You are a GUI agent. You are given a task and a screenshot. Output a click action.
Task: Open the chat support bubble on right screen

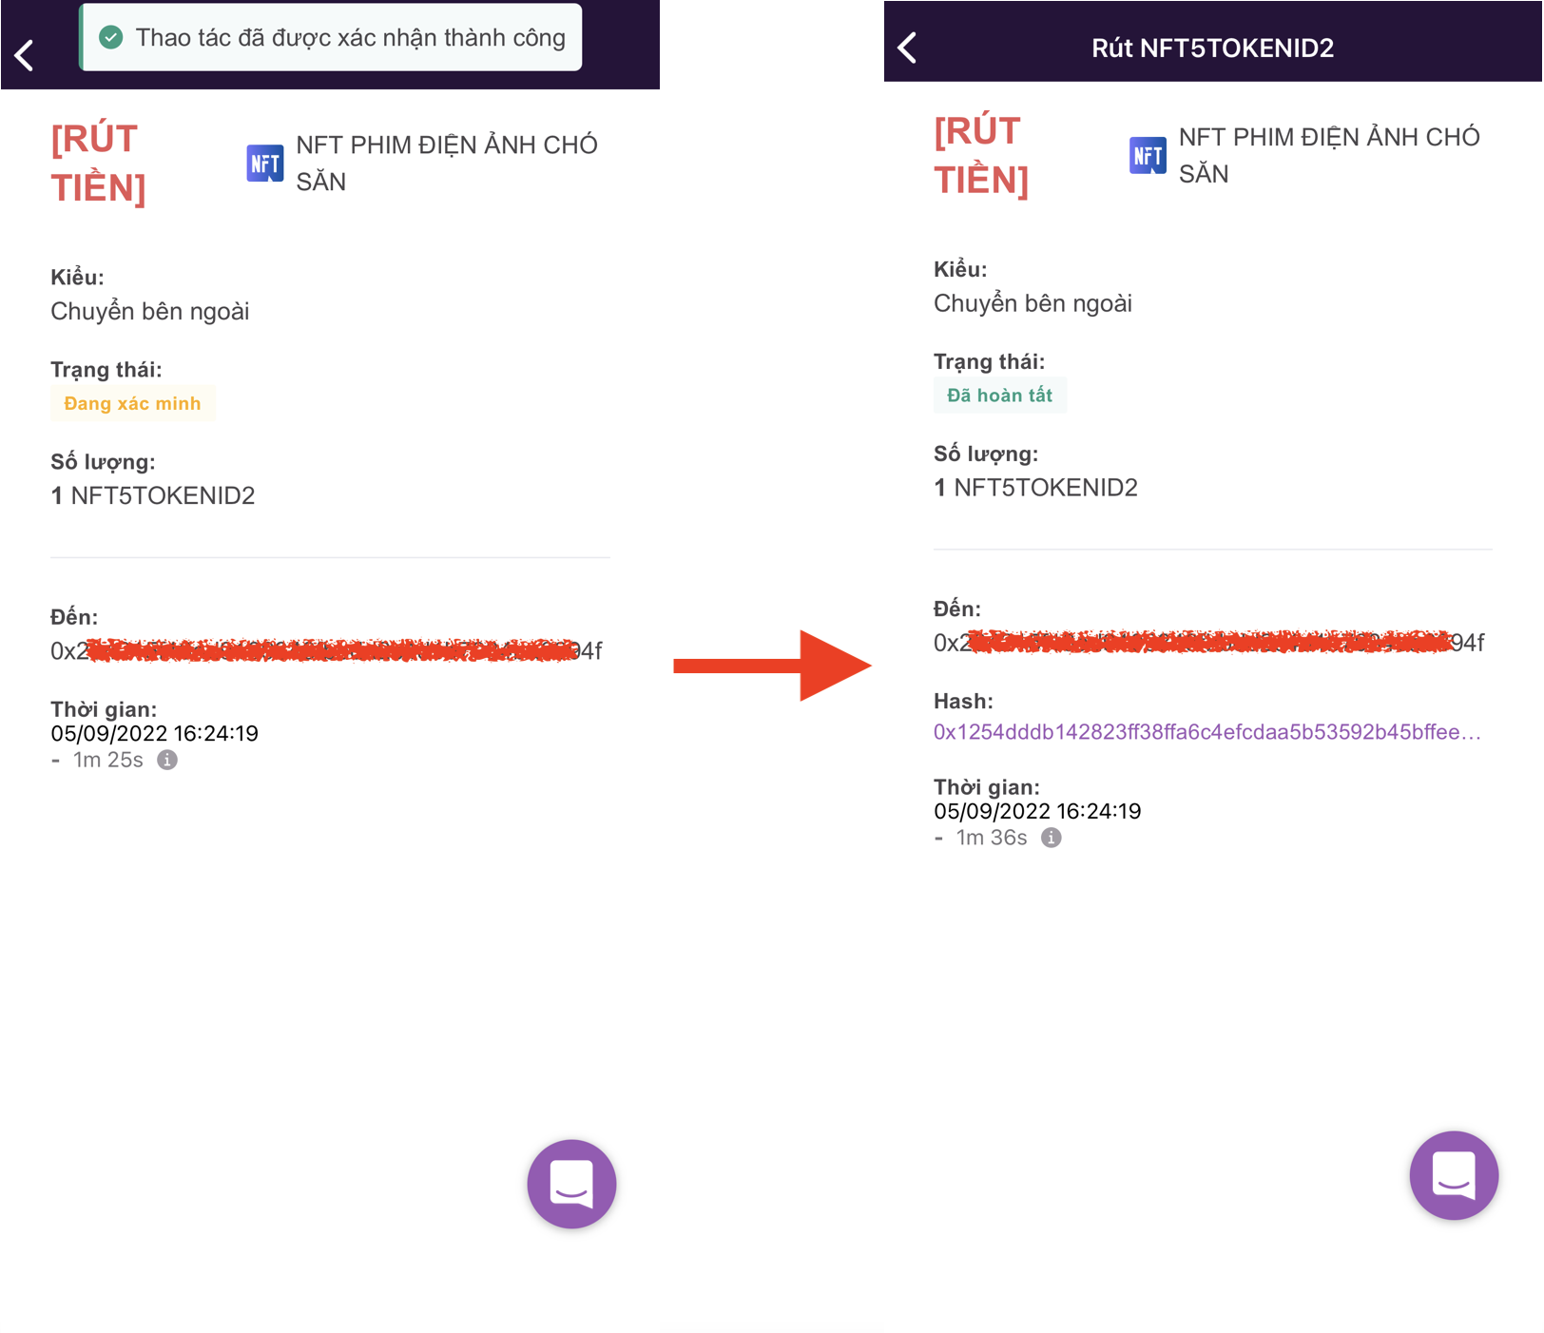click(x=1454, y=1175)
